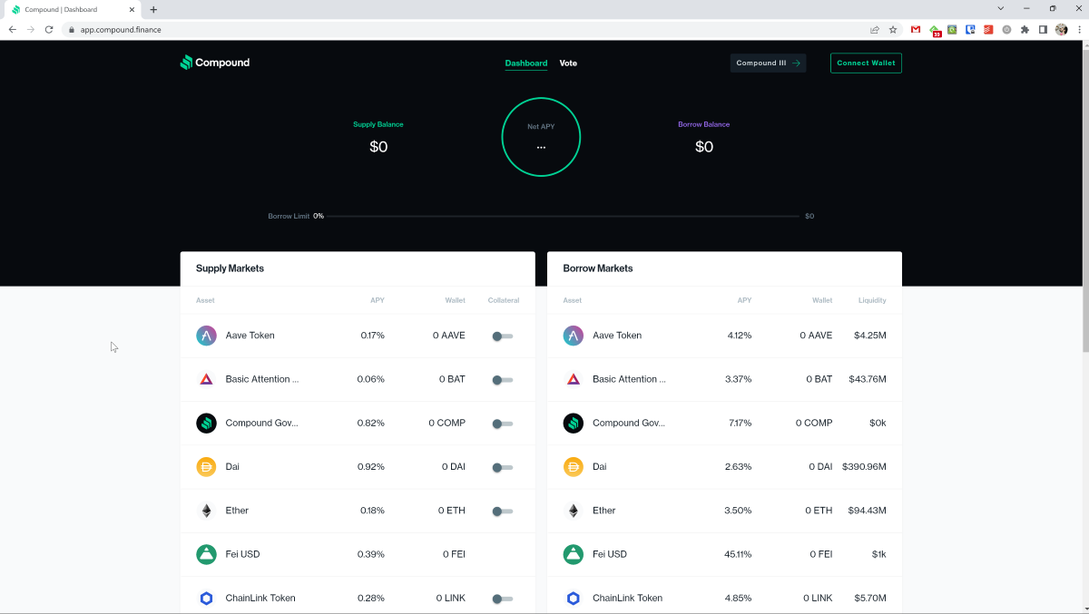Toggle Basic Attention Token collateral switch
The height and width of the screenshot is (614, 1089).
click(502, 380)
